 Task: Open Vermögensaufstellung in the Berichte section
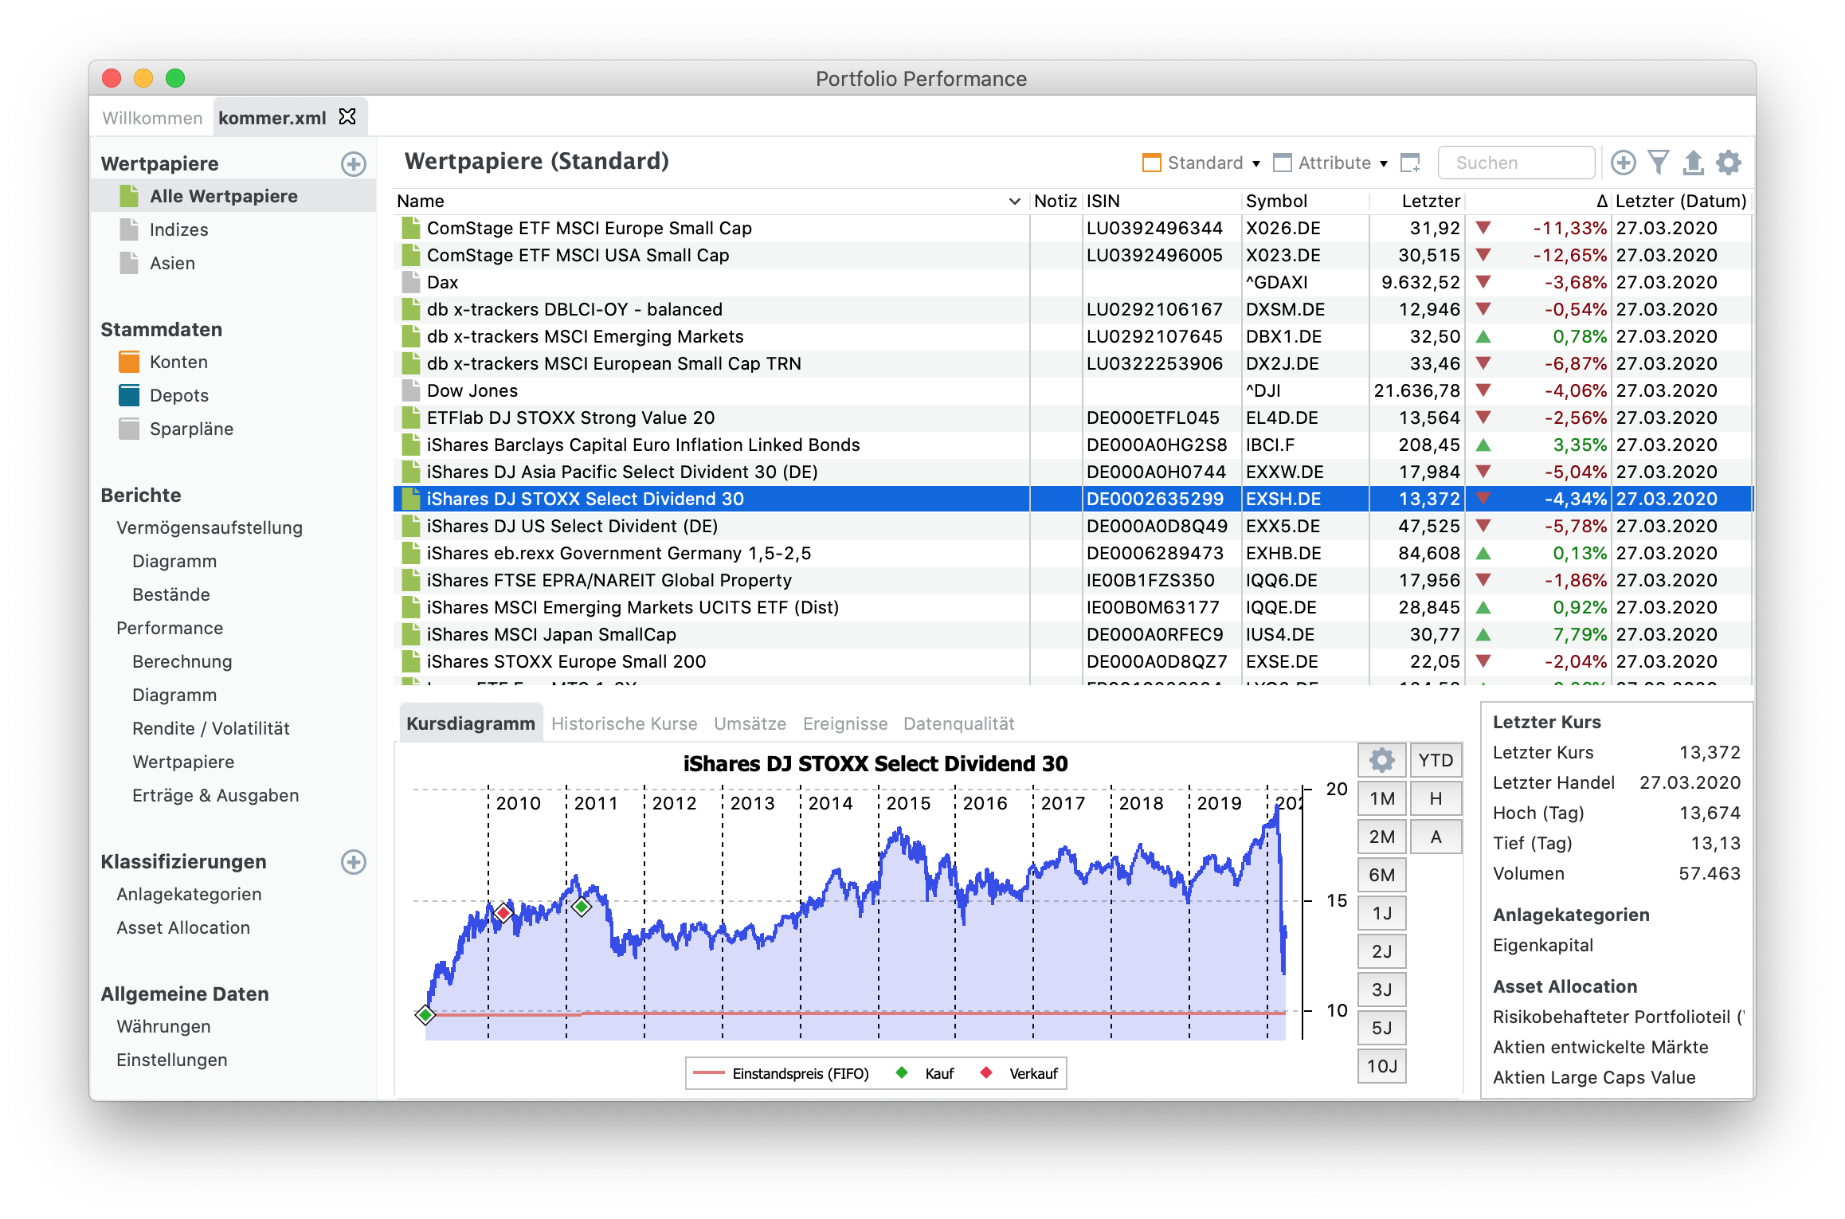click(x=210, y=527)
